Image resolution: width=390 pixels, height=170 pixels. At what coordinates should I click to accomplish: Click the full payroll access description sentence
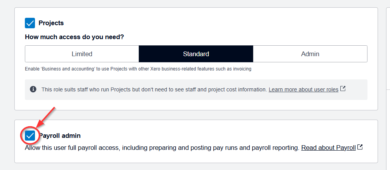[x=162, y=148]
